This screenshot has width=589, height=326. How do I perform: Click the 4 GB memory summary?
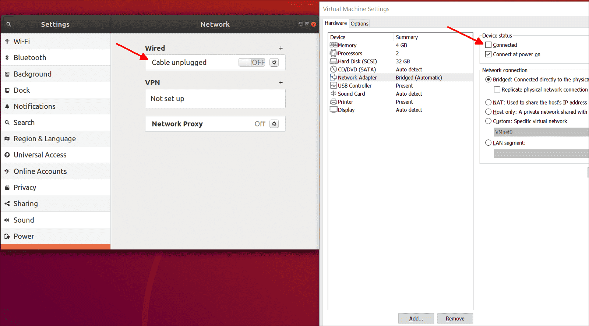point(401,45)
